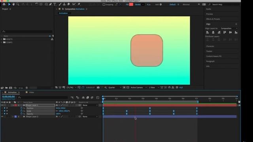Open the Info panel
This screenshot has width=253, height=142.
coord(208,66)
